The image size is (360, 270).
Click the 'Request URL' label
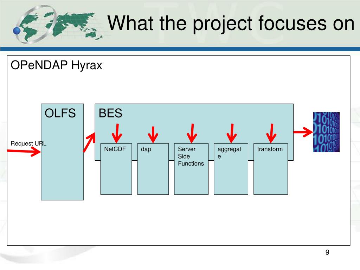[x=28, y=143]
